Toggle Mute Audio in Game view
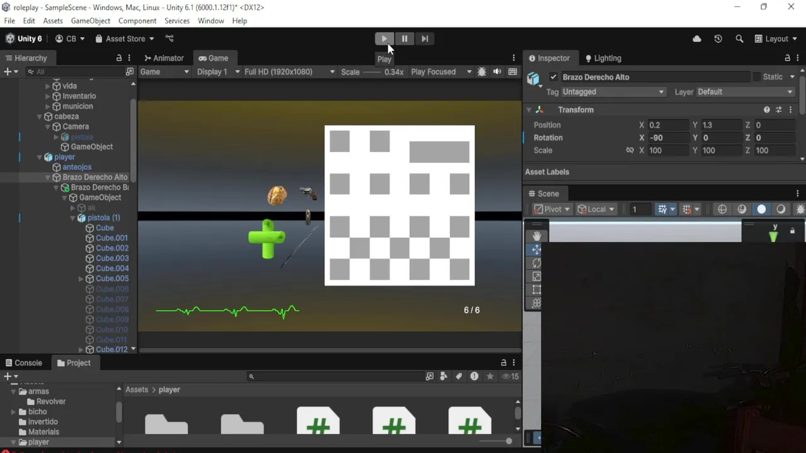 point(497,72)
